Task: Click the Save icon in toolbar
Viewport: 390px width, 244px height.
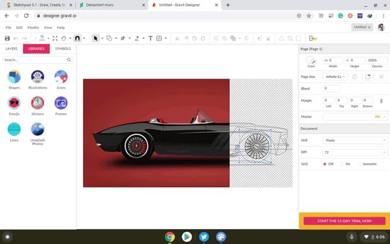Action: click(7, 38)
